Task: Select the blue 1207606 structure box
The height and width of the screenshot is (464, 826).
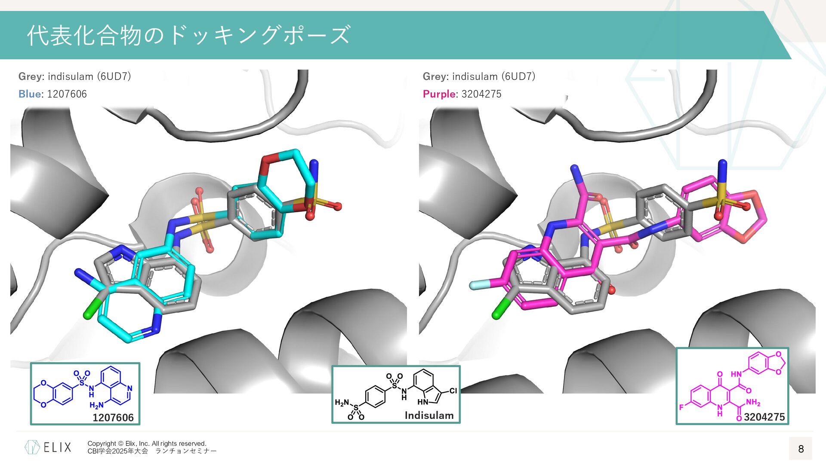Action: point(85,394)
